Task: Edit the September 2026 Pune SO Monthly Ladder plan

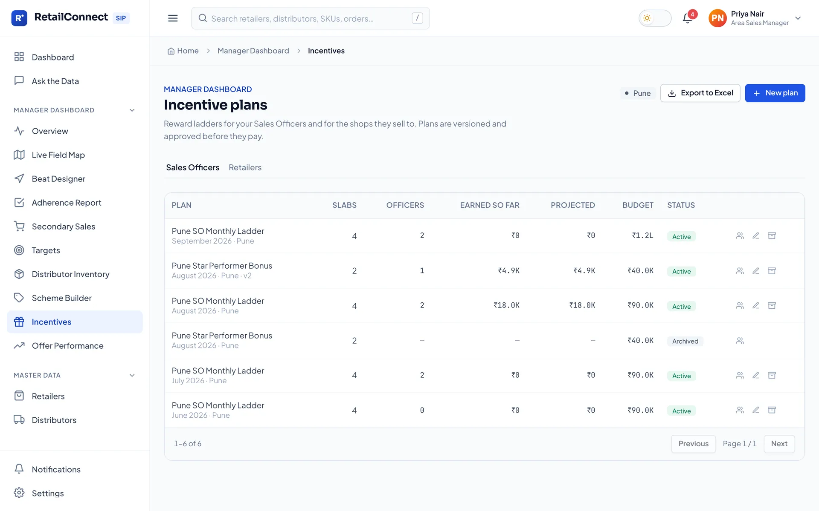Action: (755, 235)
